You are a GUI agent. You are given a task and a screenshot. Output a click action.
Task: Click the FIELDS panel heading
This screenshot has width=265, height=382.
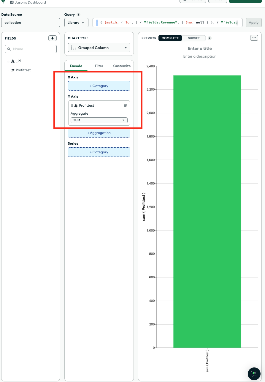tap(10, 38)
